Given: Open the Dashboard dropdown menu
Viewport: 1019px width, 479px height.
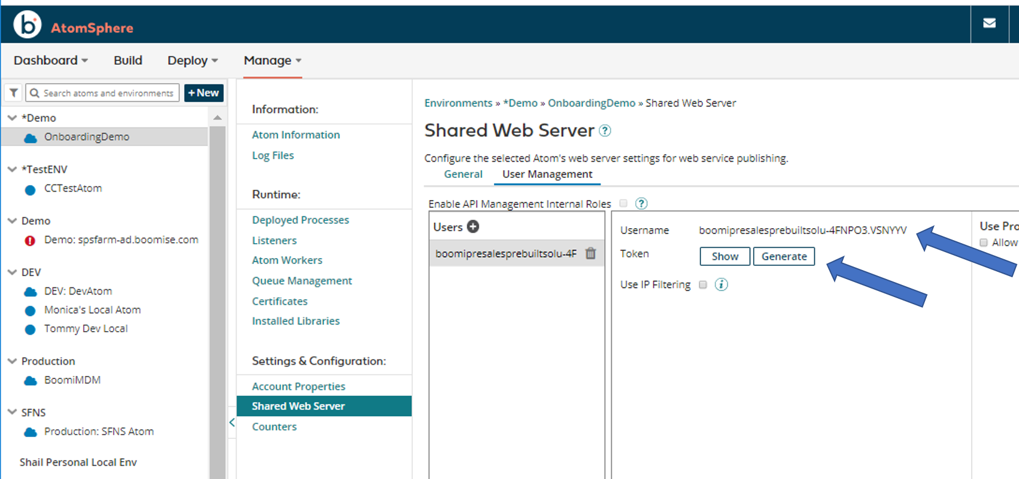Looking at the screenshot, I should (x=51, y=60).
